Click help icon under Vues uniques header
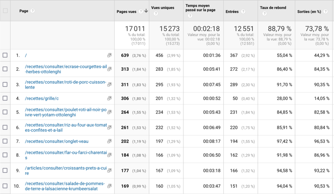334x194 pixels. (x=155, y=14)
